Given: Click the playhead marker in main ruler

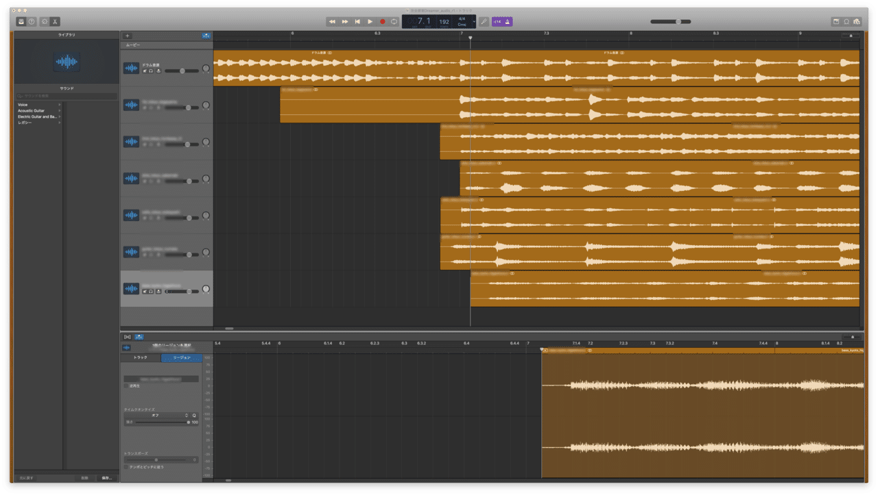Looking at the screenshot, I should point(470,38).
